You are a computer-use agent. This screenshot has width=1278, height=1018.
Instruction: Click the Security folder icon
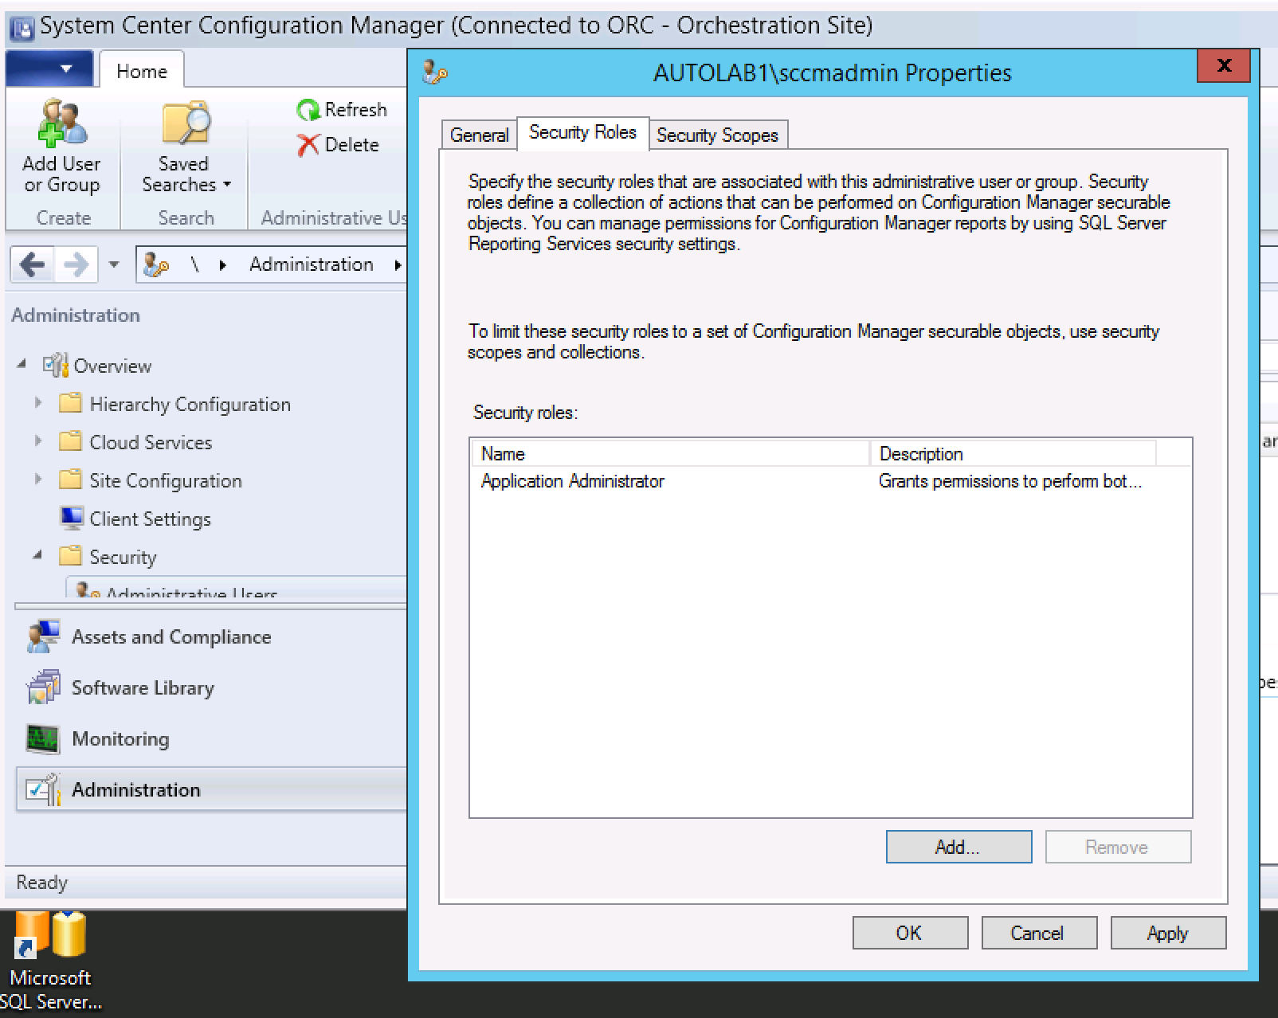70,556
